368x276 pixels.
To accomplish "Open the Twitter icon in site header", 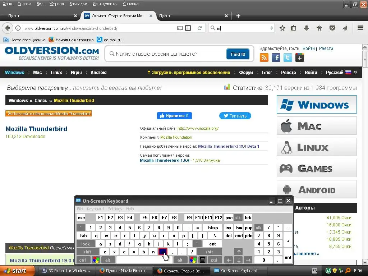I will [x=288, y=57].
